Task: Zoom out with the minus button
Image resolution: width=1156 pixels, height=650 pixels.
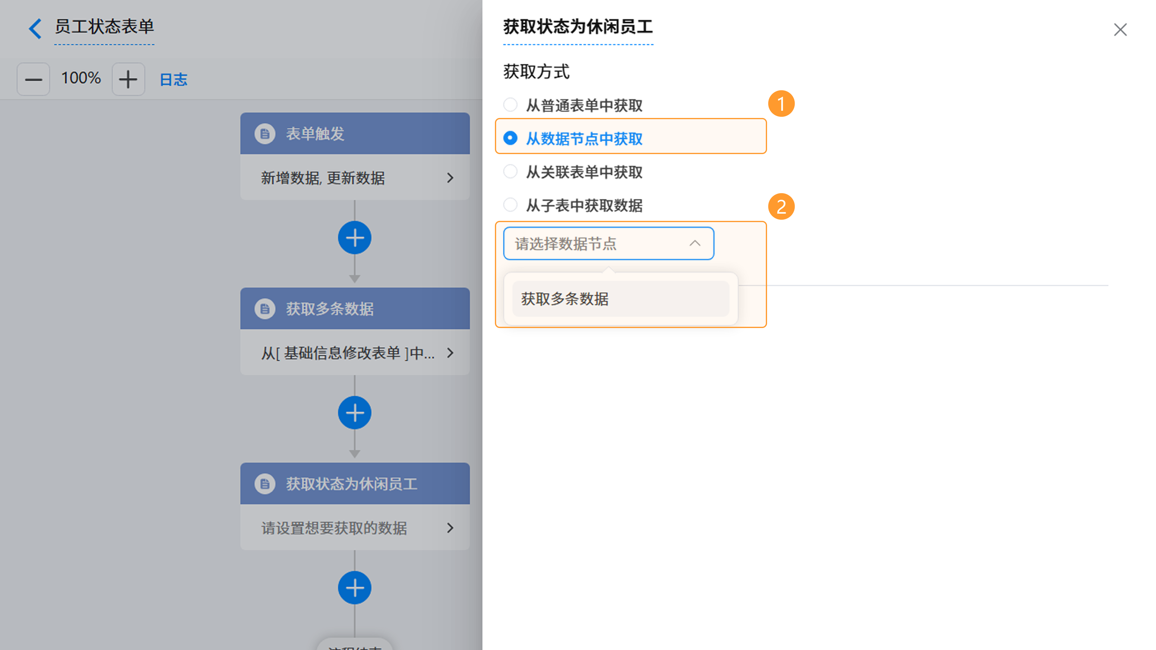Action: click(33, 79)
